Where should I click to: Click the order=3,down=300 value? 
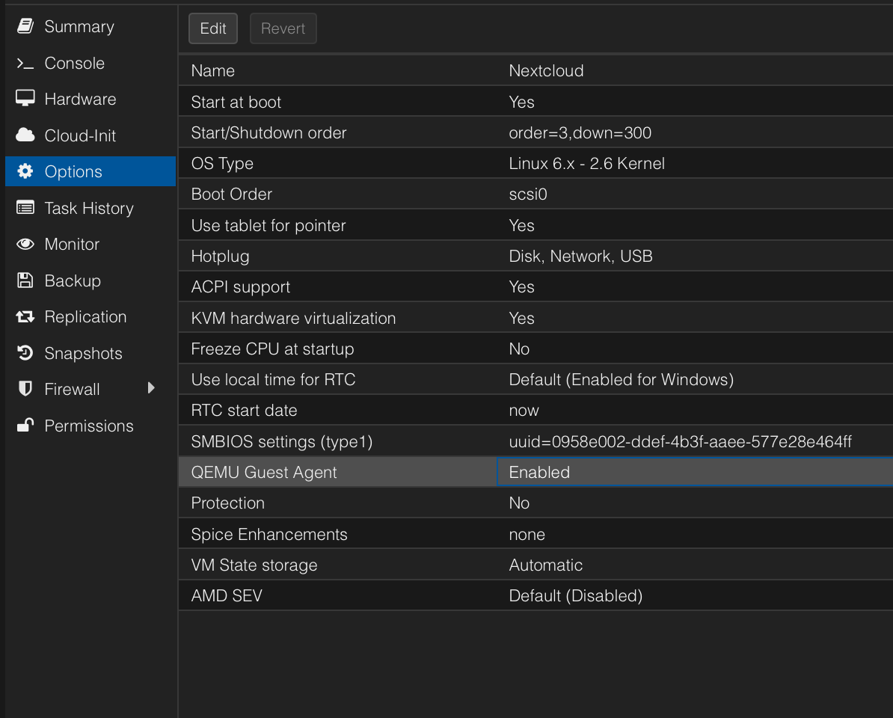point(580,132)
